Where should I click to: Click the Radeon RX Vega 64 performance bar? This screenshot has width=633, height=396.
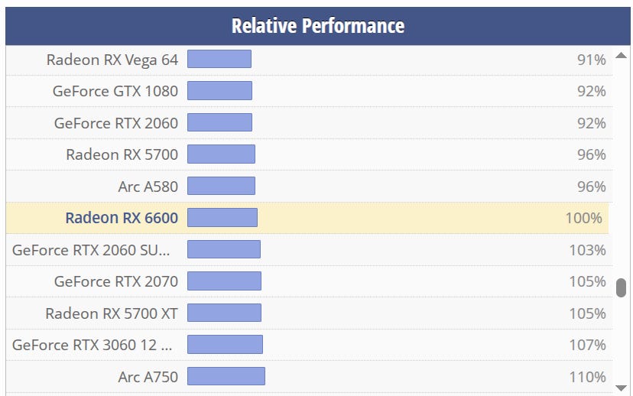(x=219, y=60)
